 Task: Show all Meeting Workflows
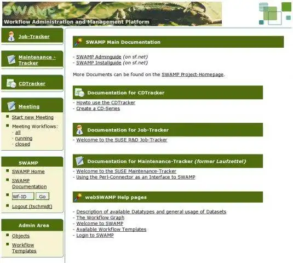18,133
